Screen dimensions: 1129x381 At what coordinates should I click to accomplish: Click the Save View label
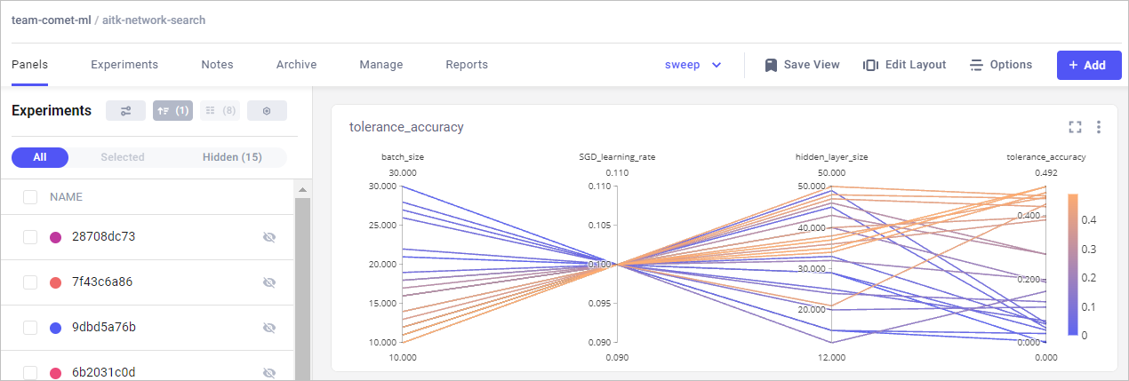[812, 65]
